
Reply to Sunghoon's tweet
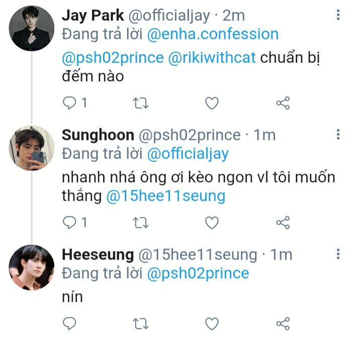click(69, 222)
